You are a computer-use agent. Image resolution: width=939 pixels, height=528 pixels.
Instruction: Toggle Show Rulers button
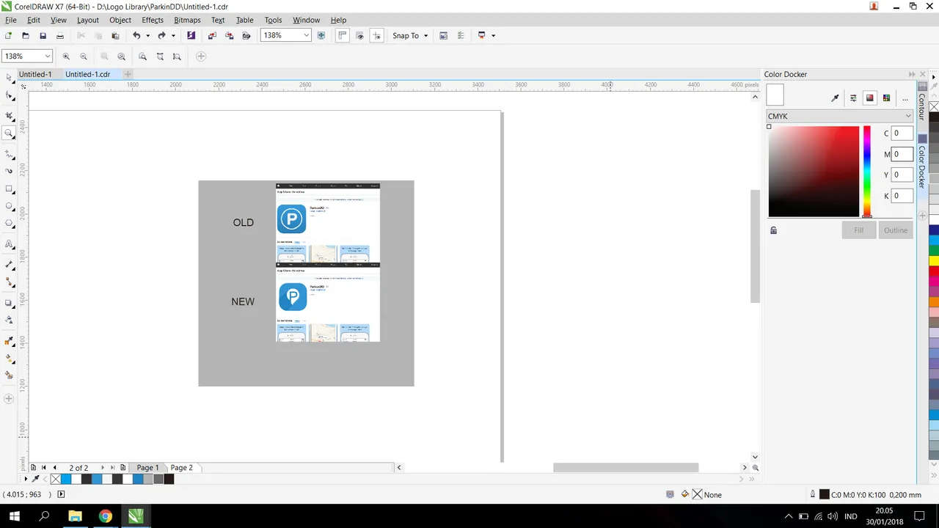(x=343, y=35)
